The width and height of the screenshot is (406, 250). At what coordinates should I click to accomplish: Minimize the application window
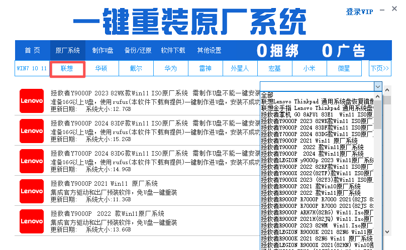pos(382,10)
